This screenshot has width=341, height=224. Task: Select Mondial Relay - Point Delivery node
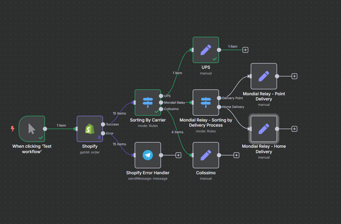(264, 76)
